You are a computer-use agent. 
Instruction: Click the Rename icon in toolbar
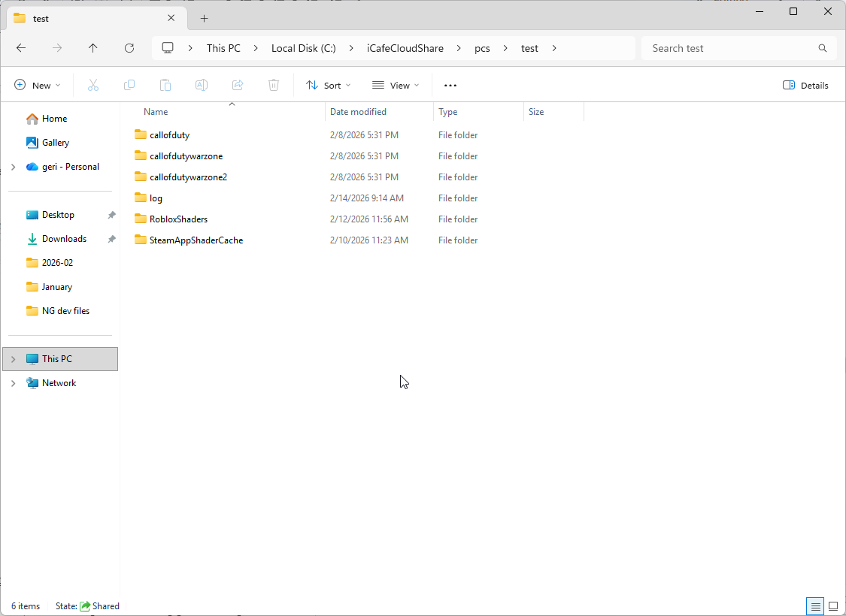202,86
